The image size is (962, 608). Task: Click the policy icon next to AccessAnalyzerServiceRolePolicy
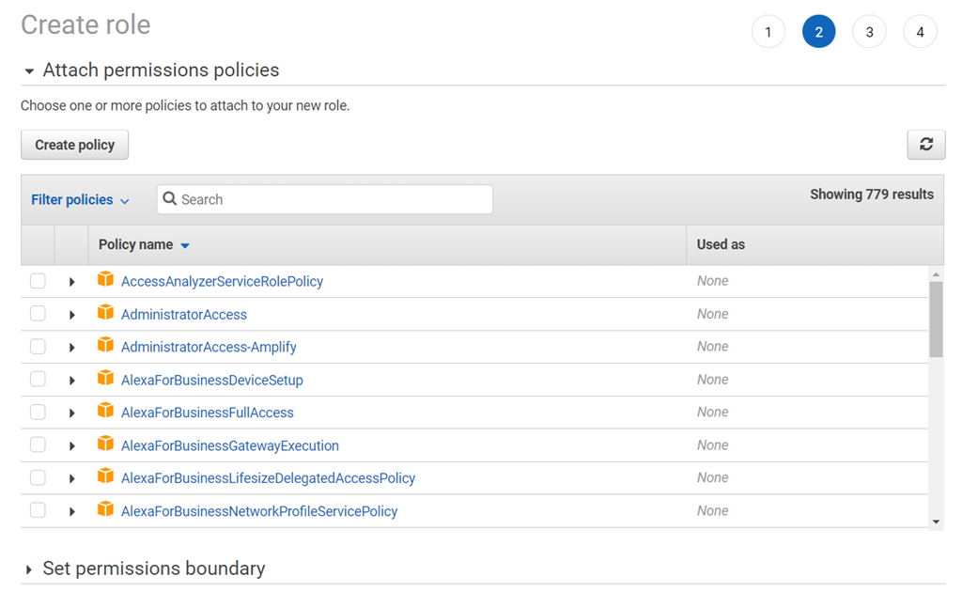click(x=105, y=280)
